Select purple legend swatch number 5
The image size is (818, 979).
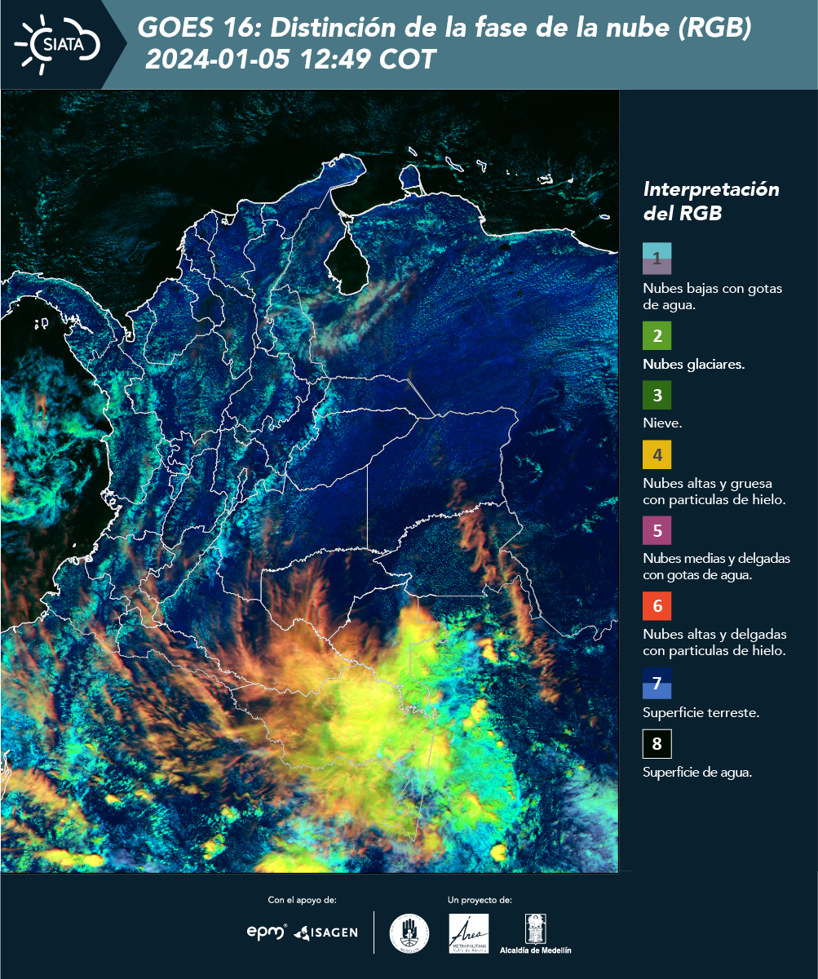657,530
